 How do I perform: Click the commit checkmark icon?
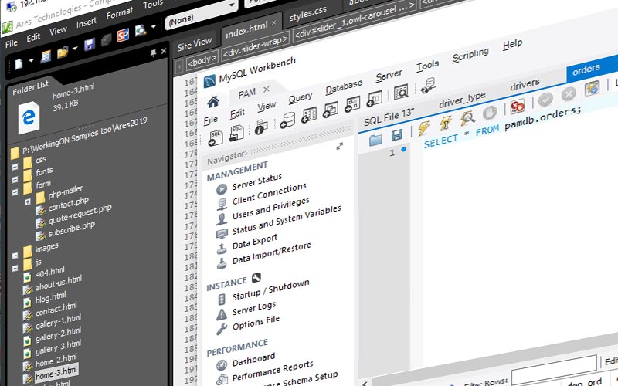tap(545, 100)
